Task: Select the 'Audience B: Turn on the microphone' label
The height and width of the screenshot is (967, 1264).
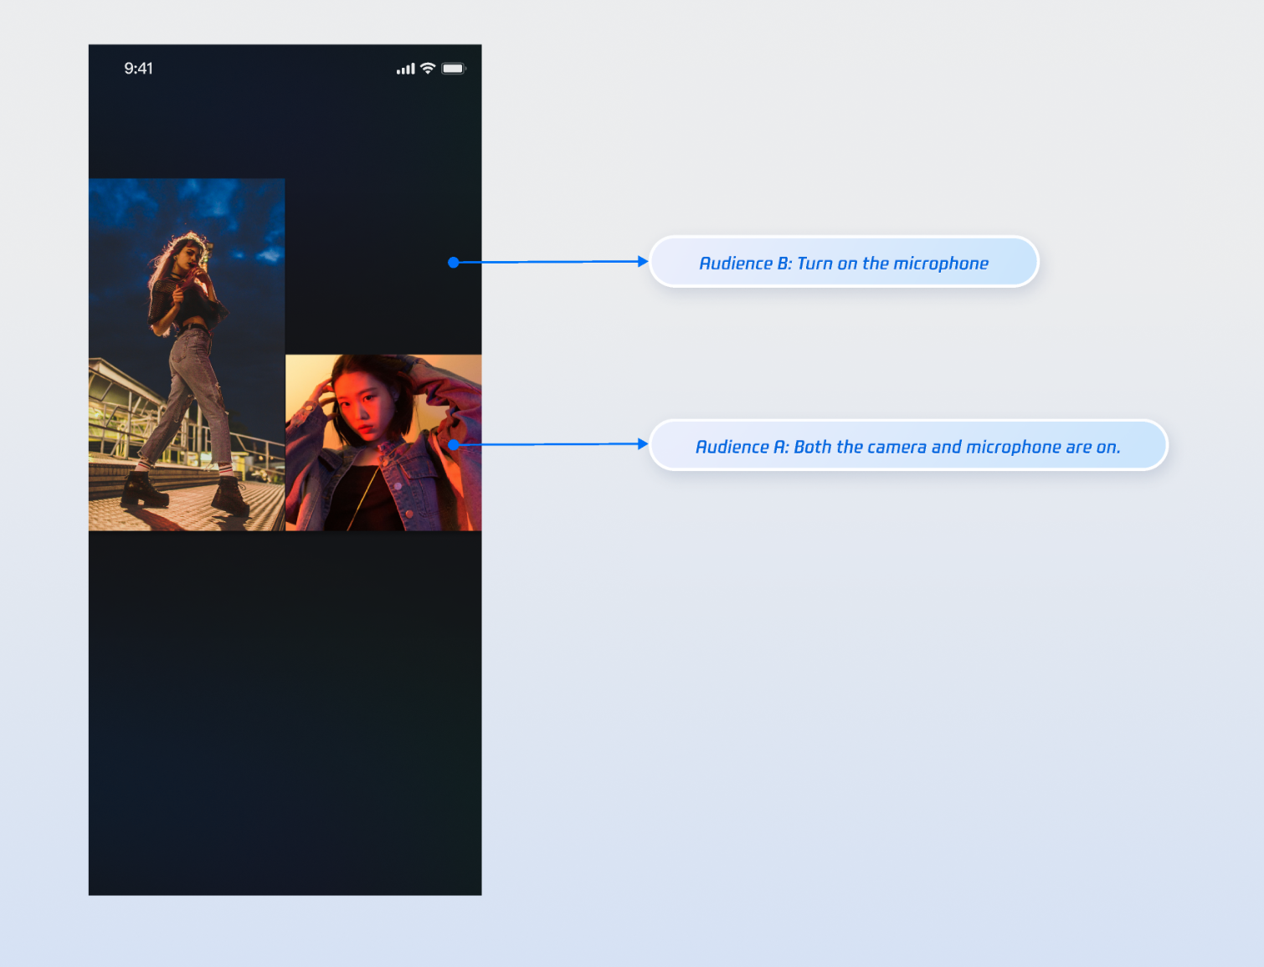Action: coord(843,263)
